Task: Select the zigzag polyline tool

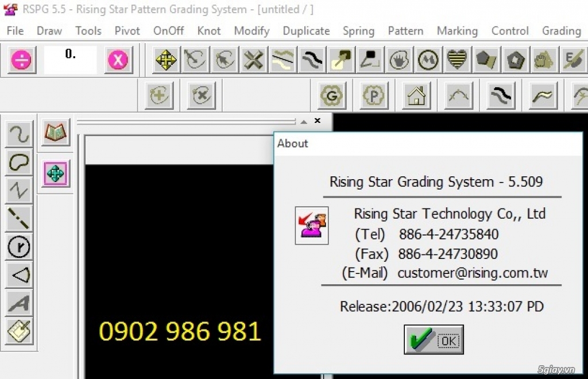Action: tap(19, 191)
